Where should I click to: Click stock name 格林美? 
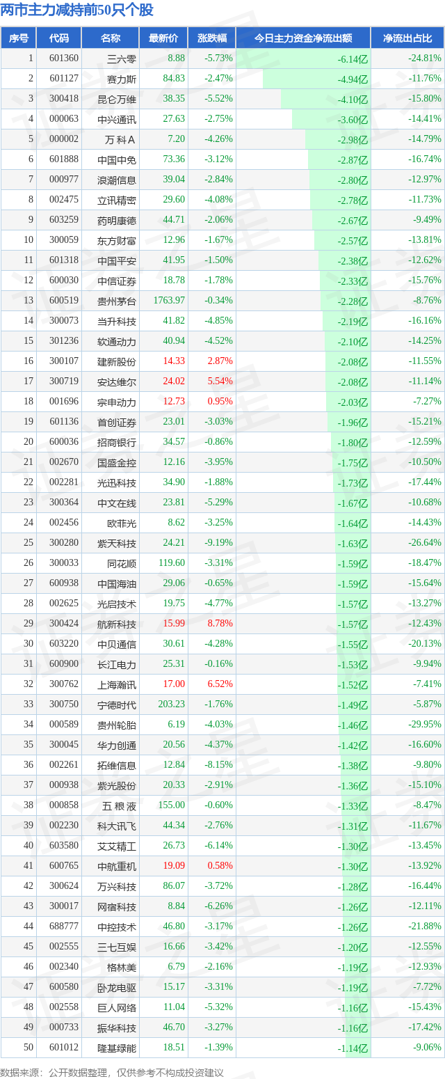click(x=122, y=967)
